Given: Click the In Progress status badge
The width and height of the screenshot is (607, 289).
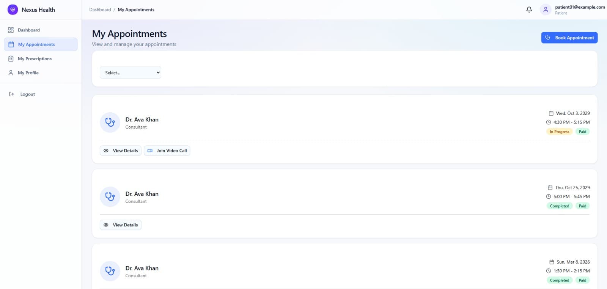Looking at the screenshot, I should (559, 132).
